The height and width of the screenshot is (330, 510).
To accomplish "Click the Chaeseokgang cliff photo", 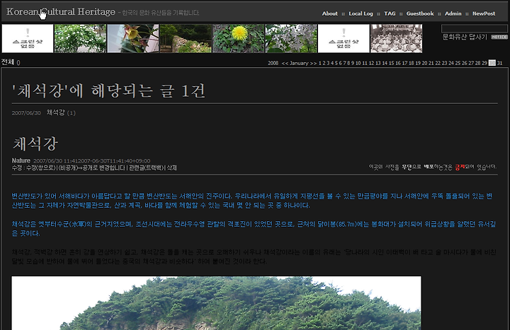I will click(x=216, y=303).
